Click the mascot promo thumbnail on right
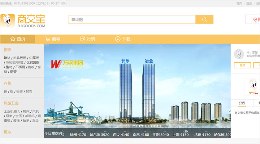 click(x=252, y=87)
